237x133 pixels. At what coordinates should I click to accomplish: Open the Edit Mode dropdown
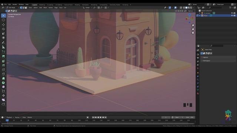point(13,7)
